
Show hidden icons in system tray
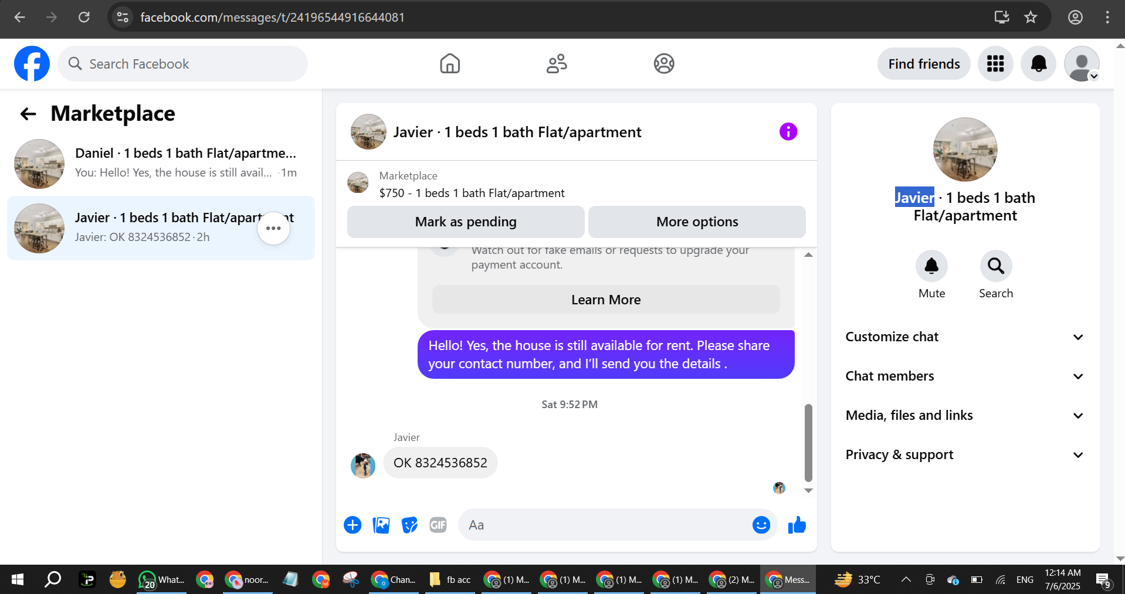(x=906, y=579)
